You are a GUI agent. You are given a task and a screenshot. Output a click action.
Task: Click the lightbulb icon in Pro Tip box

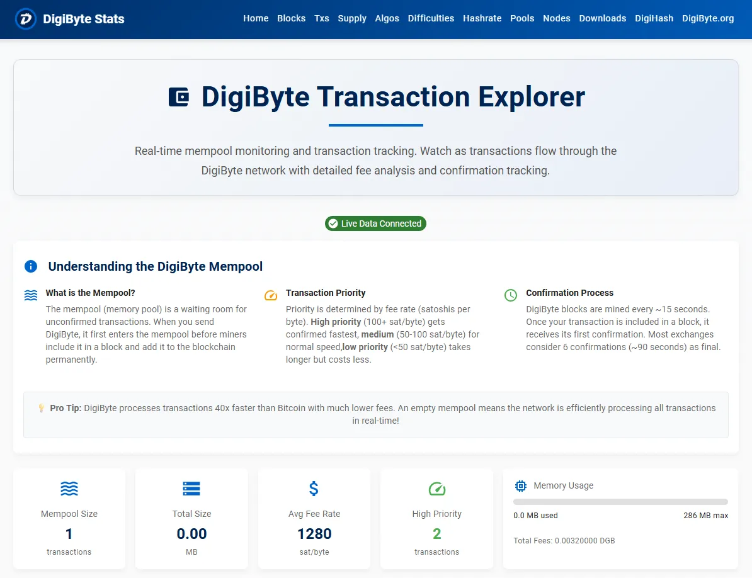tap(42, 409)
